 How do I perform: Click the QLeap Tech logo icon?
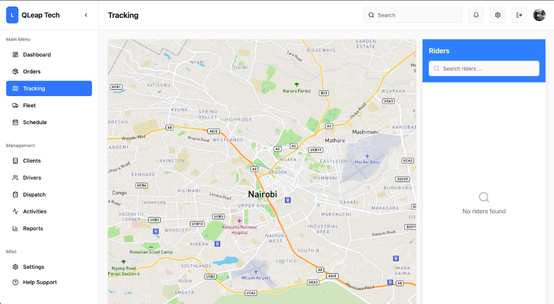[12, 15]
